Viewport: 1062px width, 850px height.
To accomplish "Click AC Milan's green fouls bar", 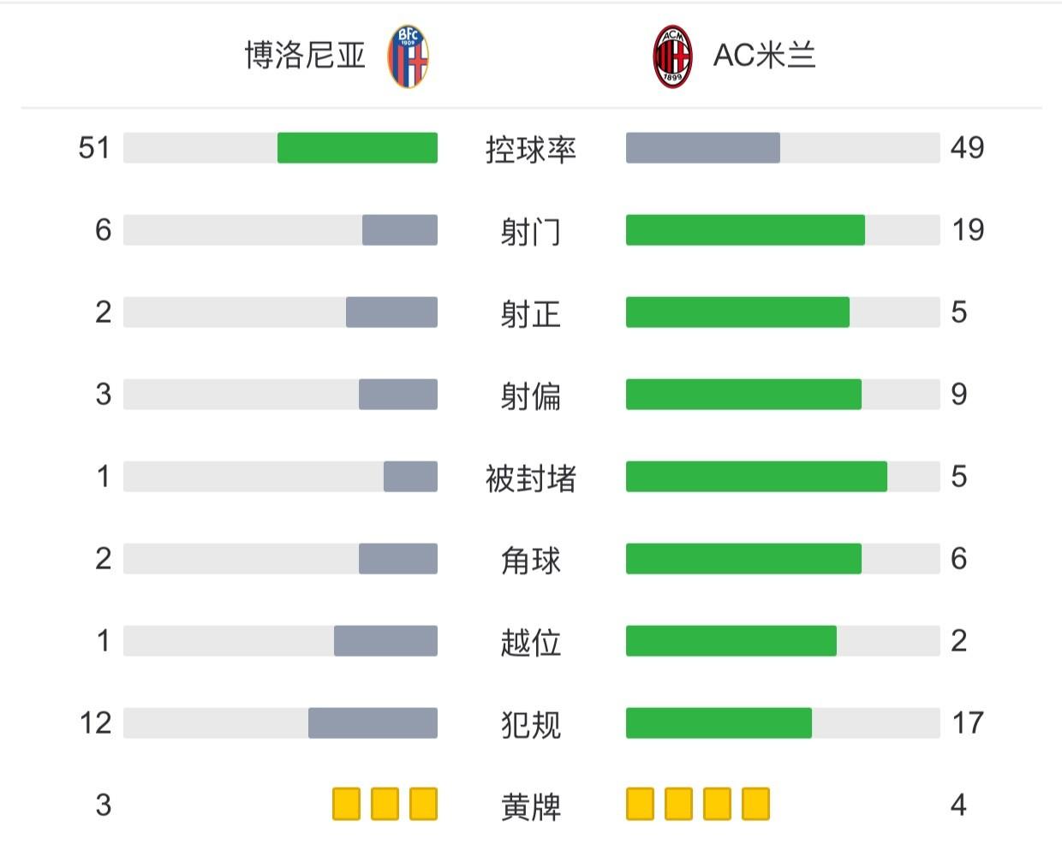I will tap(719, 723).
